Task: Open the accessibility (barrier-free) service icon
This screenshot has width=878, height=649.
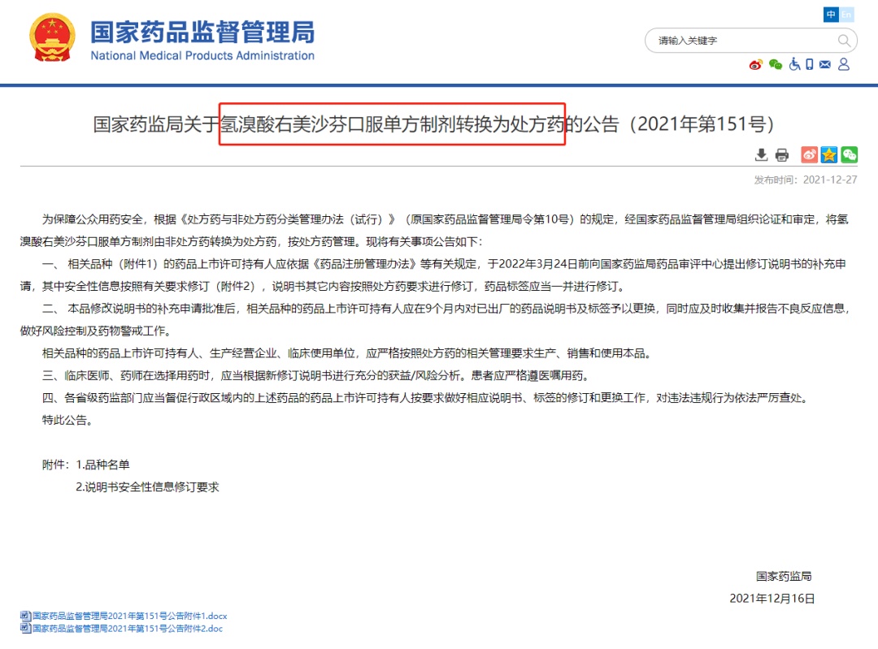Action: pos(795,65)
